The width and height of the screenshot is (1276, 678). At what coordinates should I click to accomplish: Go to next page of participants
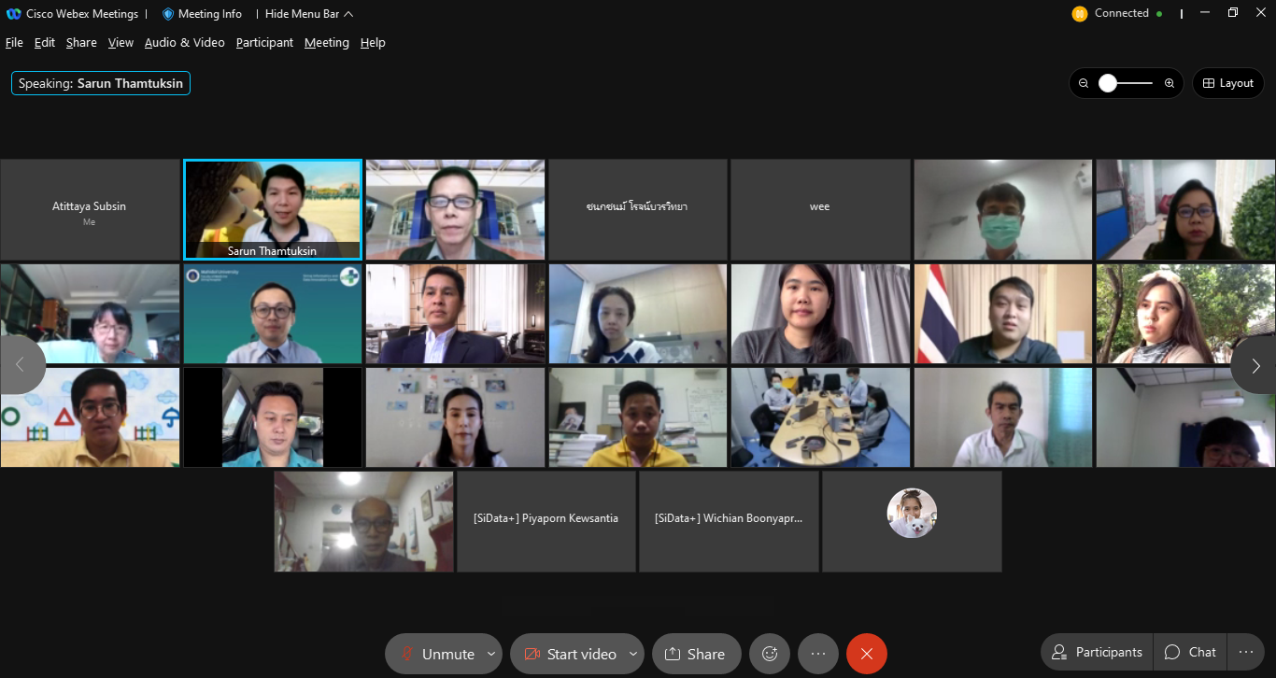coord(1255,365)
